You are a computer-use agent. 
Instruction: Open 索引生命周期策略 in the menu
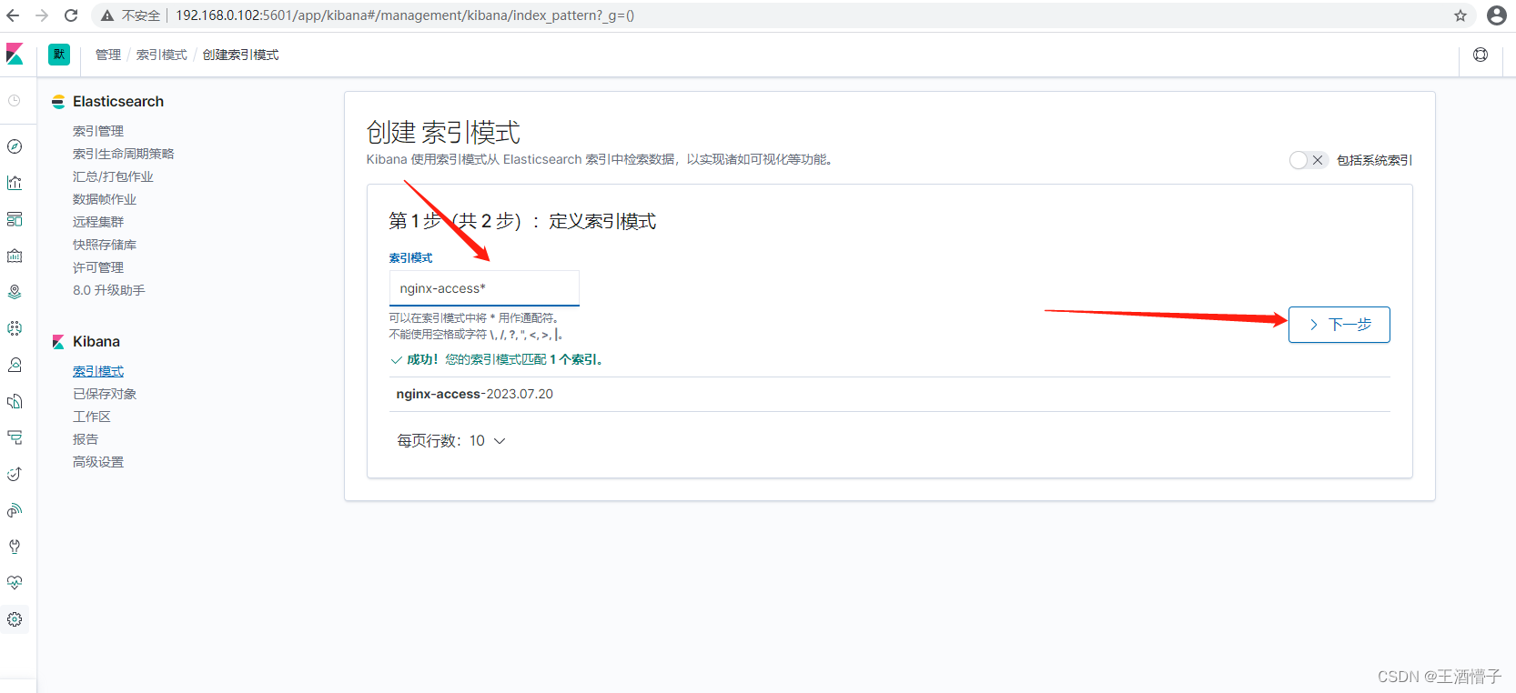point(124,154)
